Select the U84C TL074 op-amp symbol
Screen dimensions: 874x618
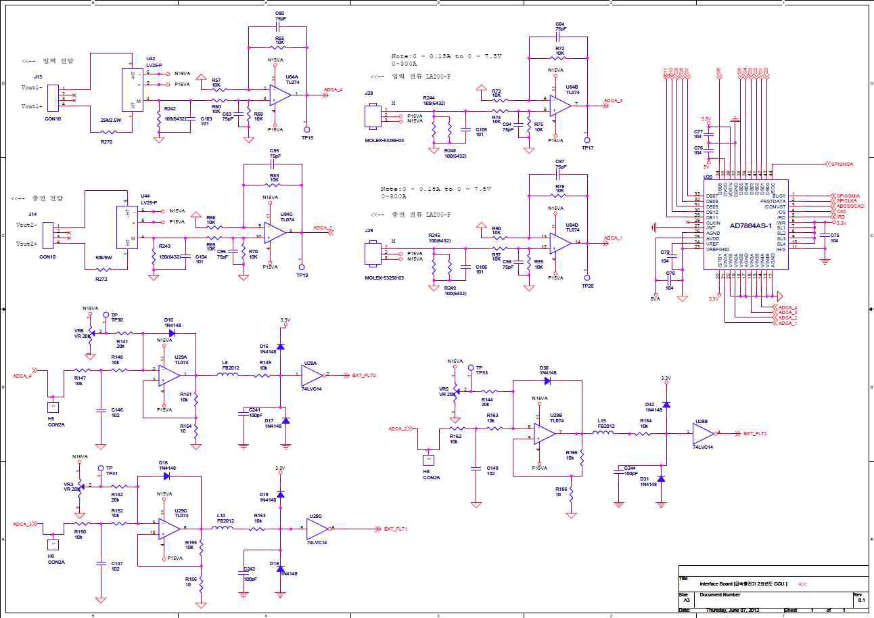(x=275, y=231)
